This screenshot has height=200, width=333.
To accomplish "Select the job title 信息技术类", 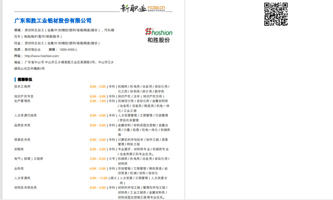I will pyautogui.click(x=23, y=140).
